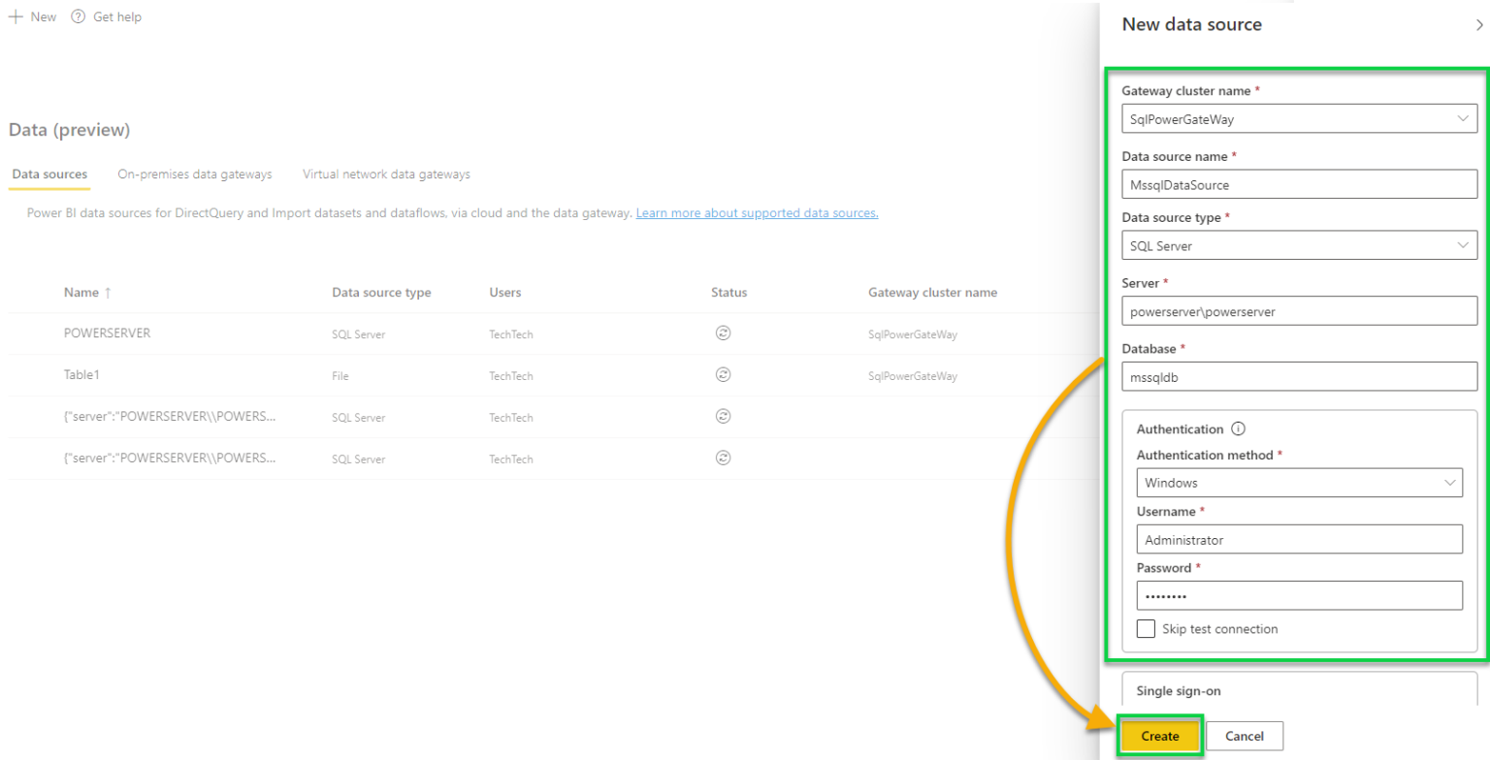Open Get help question mark icon

point(79,17)
